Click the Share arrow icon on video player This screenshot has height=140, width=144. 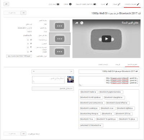pos(77,23)
